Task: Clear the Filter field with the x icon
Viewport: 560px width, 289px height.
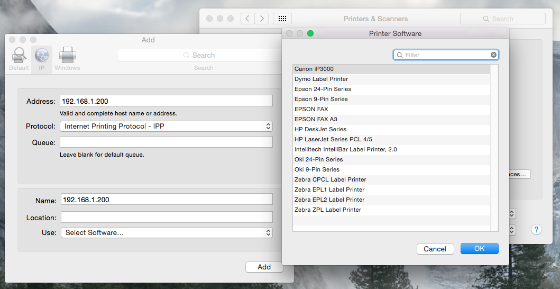Action: tap(493, 55)
